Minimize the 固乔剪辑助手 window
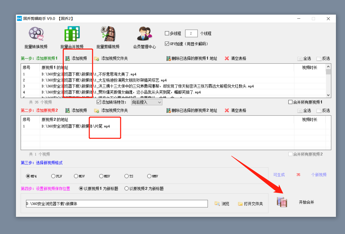The width and height of the screenshot is (345, 234). [299, 18]
